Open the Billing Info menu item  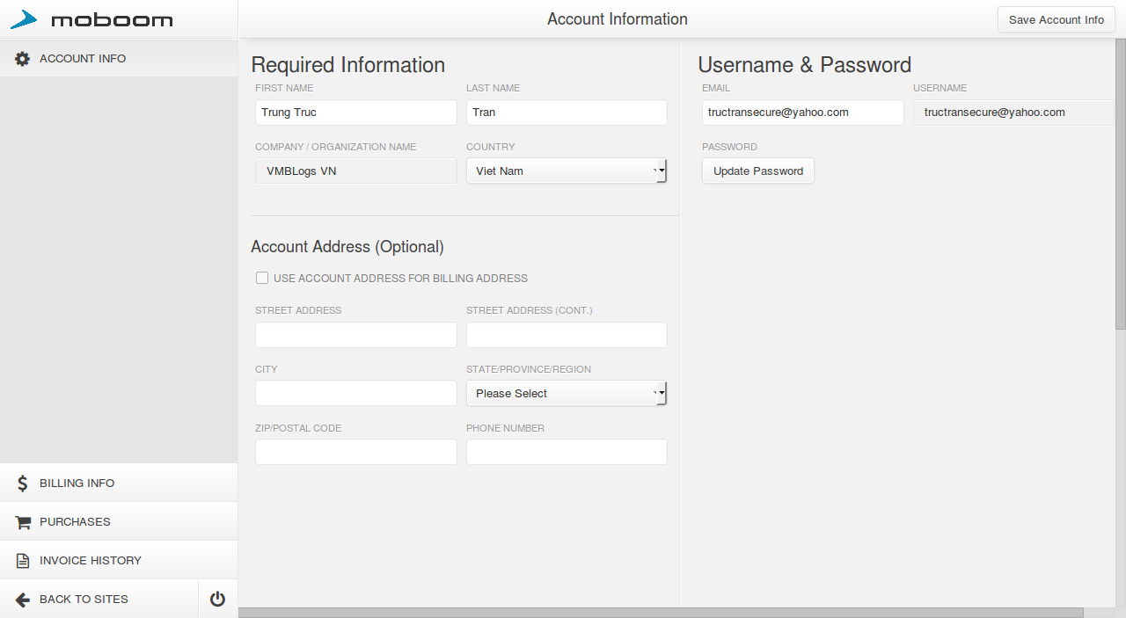(77, 483)
